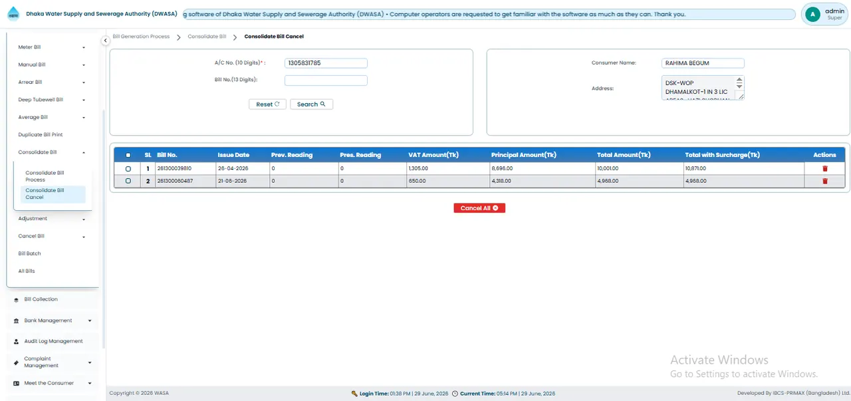The height and width of the screenshot is (401, 851).
Task: Click bill number 261300060487 cell
Action: (185, 181)
